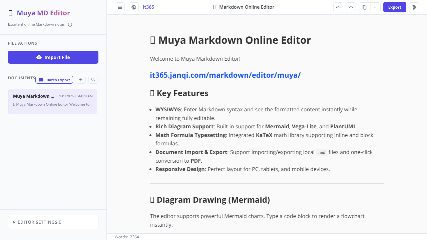Redo the last edit

(x=351, y=7)
